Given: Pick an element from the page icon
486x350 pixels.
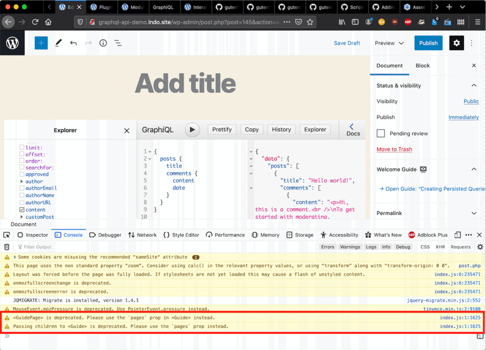Looking at the screenshot, I should coord(7,235).
